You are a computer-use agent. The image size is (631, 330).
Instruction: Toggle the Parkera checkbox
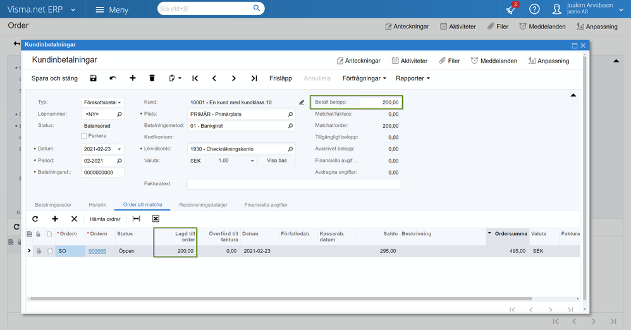click(84, 136)
